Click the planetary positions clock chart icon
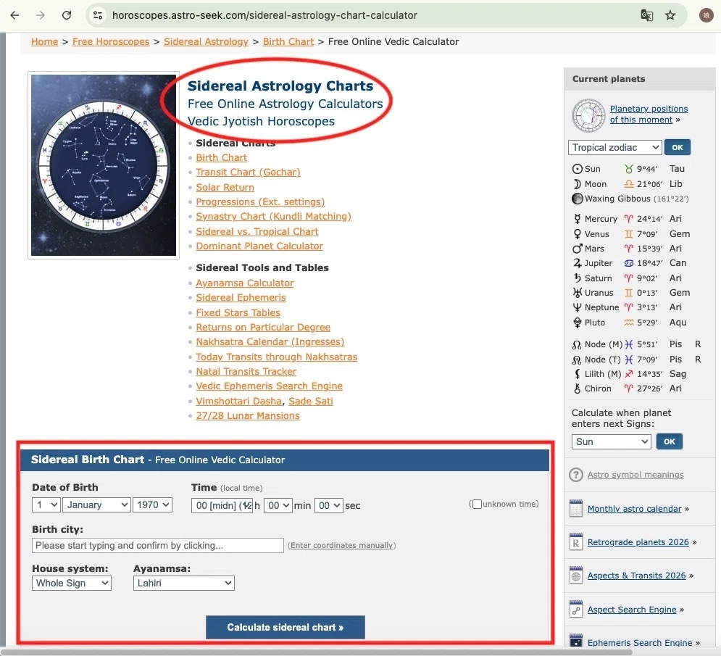Image resolution: width=721 pixels, height=656 pixels. 588,115
